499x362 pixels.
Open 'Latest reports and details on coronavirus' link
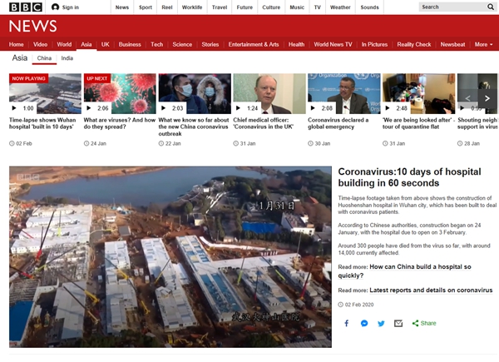pyautogui.click(x=430, y=290)
